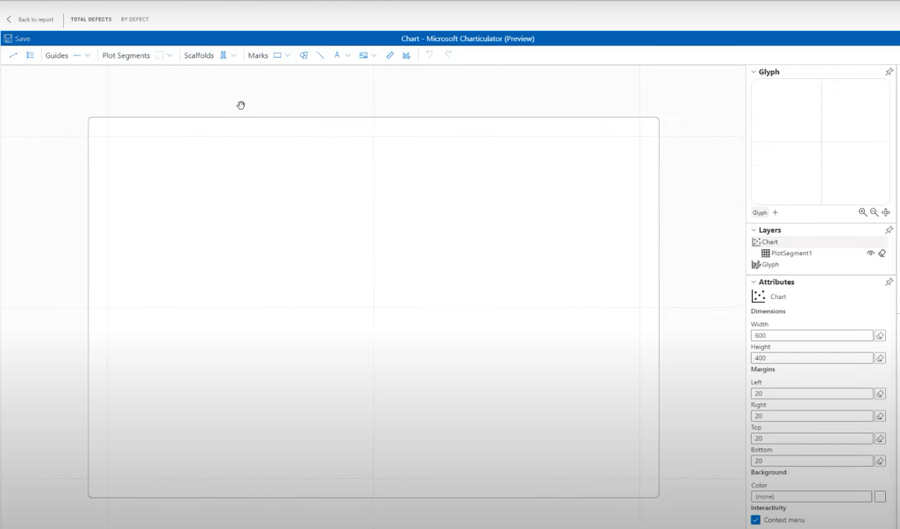Go back with the arrow icon
Viewport: 900px width, 529px height.
9,19
